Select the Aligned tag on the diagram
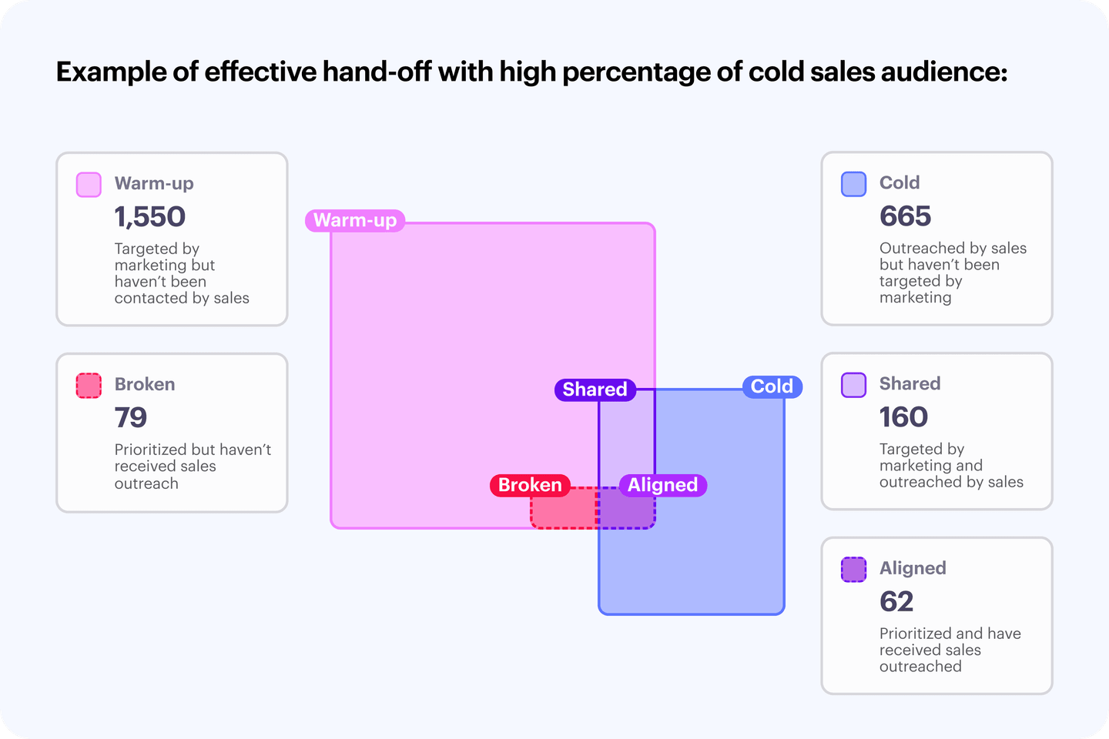This screenshot has height=739, width=1109. (662, 485)
